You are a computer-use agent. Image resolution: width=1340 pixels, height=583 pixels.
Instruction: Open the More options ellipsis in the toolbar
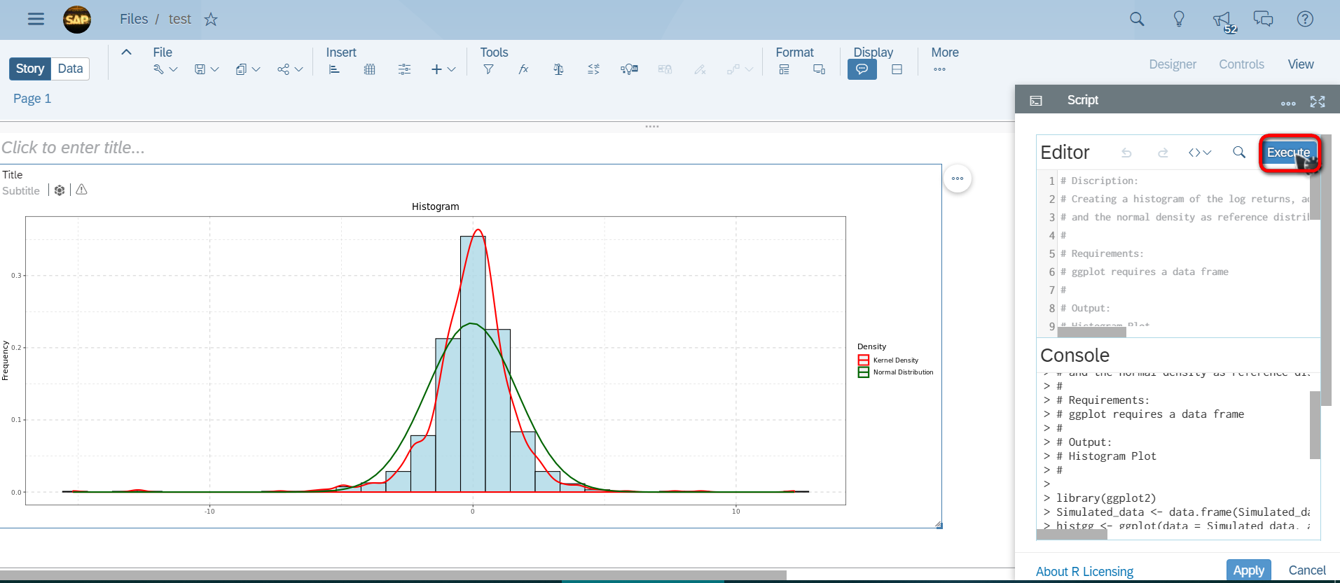pyautogui.click(x=939, y=69)
